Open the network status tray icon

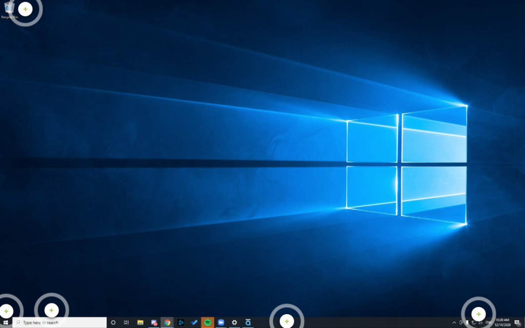click(474, 323)
